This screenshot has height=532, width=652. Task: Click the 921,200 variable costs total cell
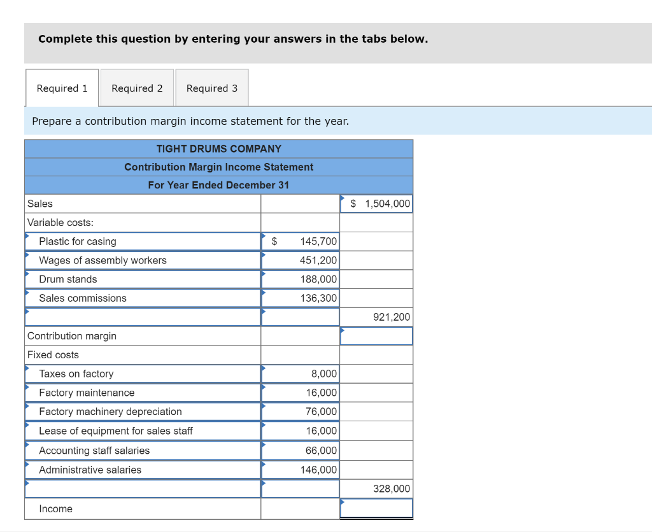coord(376,316)
